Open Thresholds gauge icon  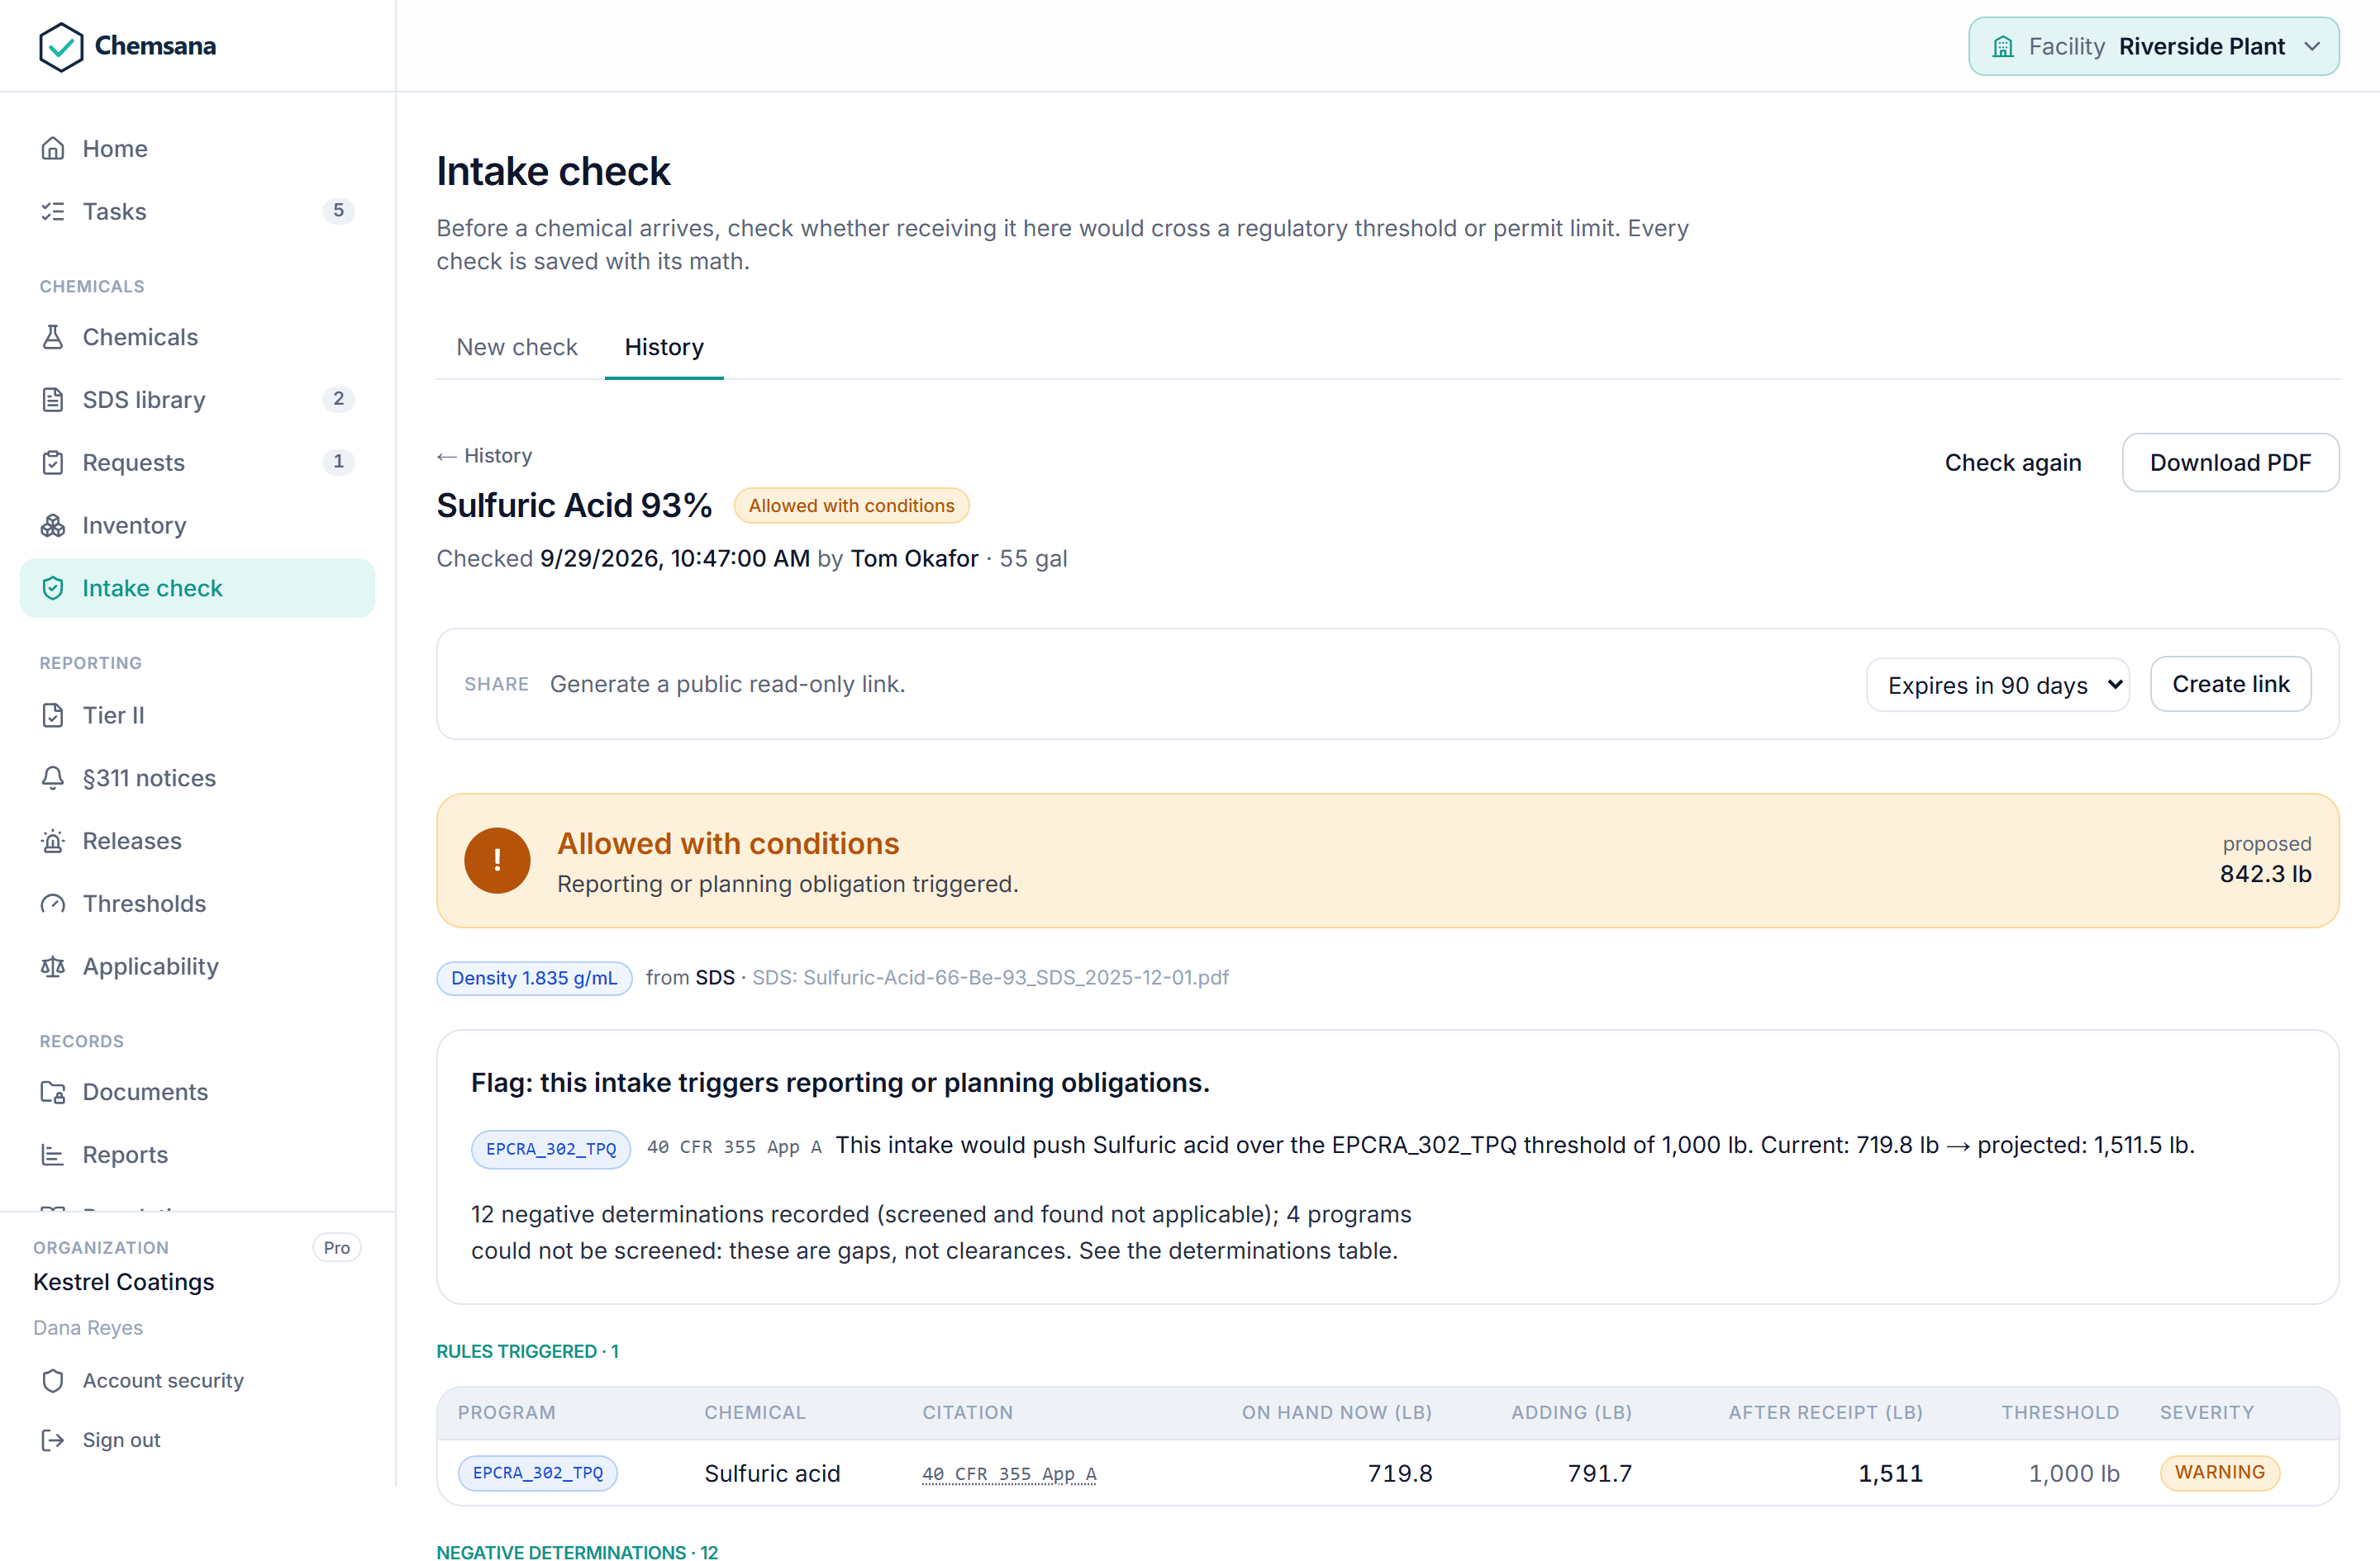click(53, 904)
